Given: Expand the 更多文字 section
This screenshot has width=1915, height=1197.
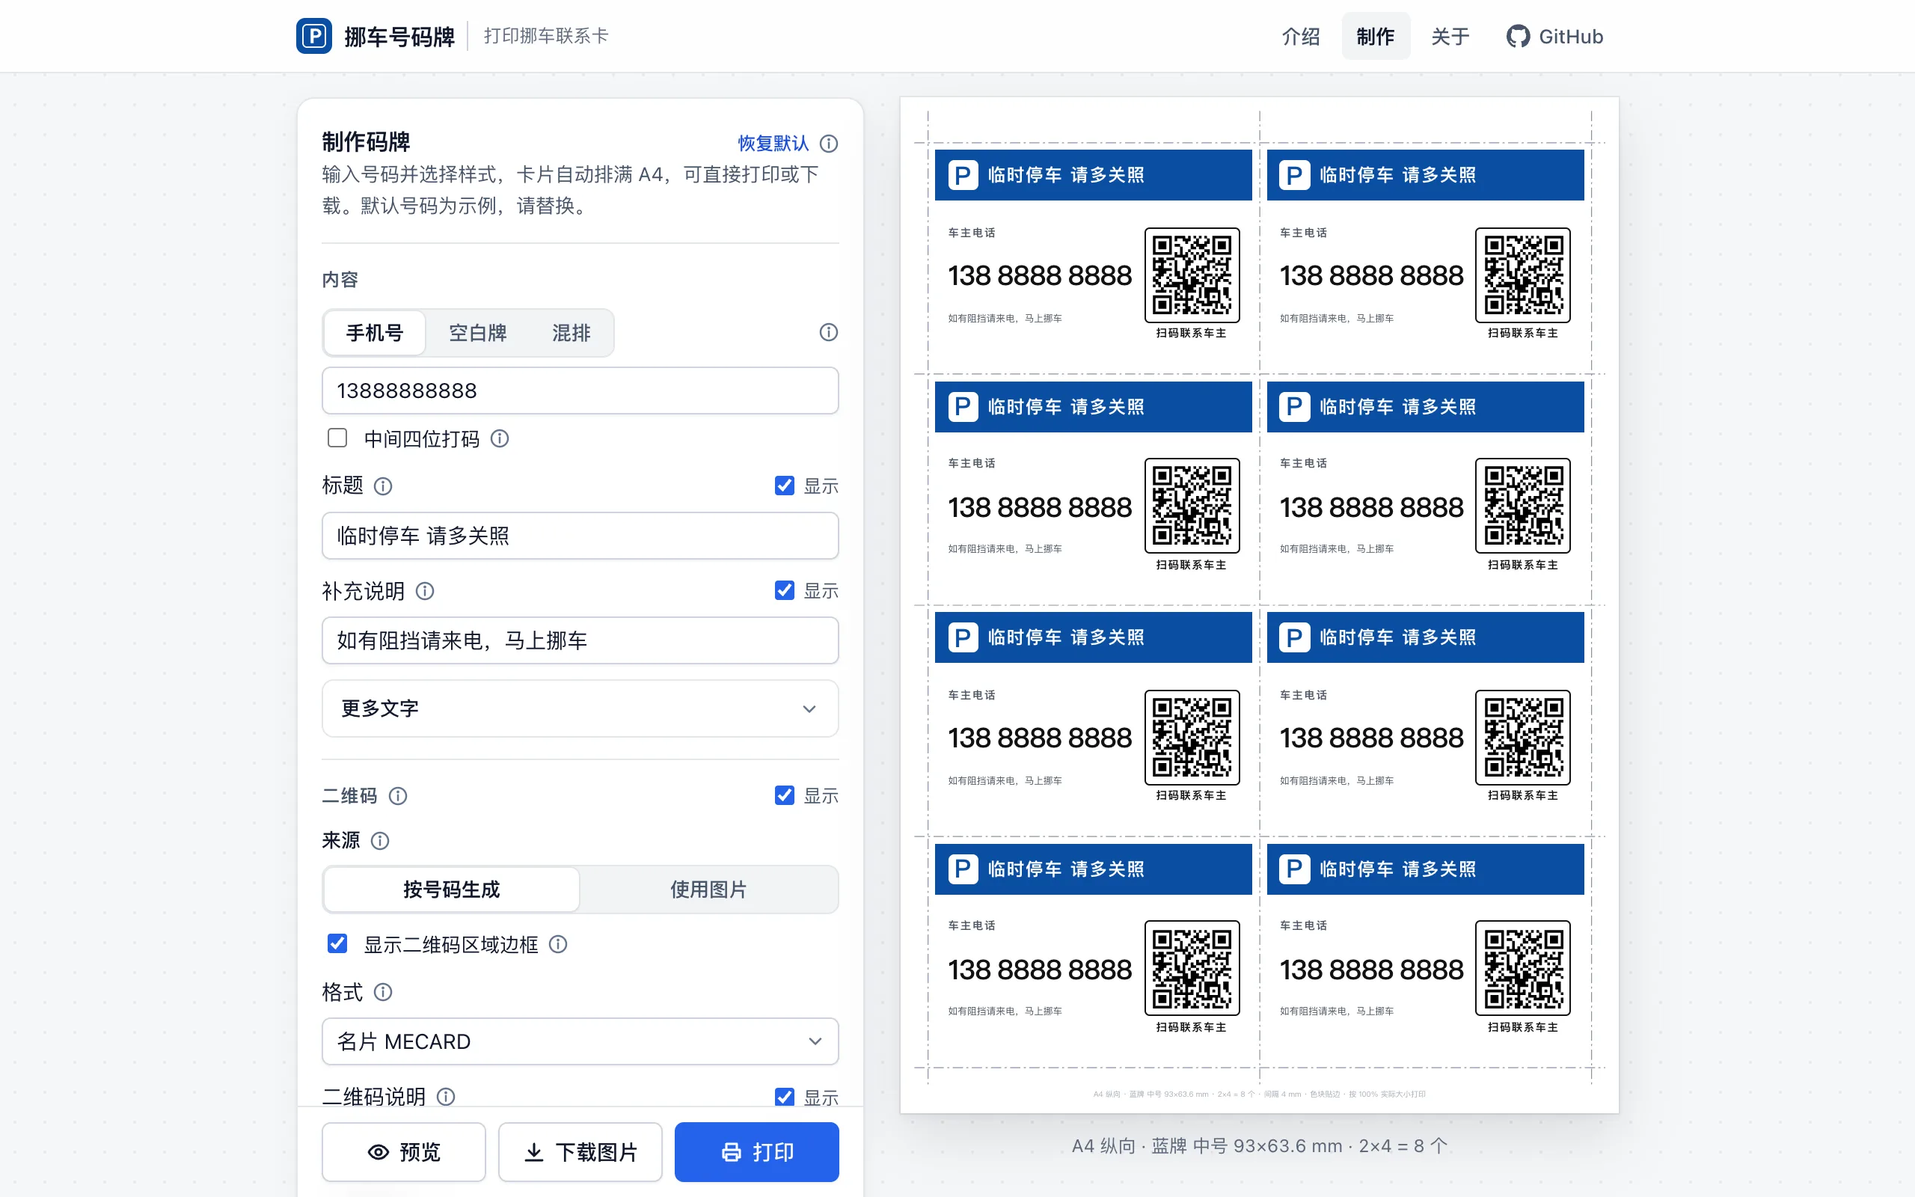Looking at the screenshot, I should point(580,708).
